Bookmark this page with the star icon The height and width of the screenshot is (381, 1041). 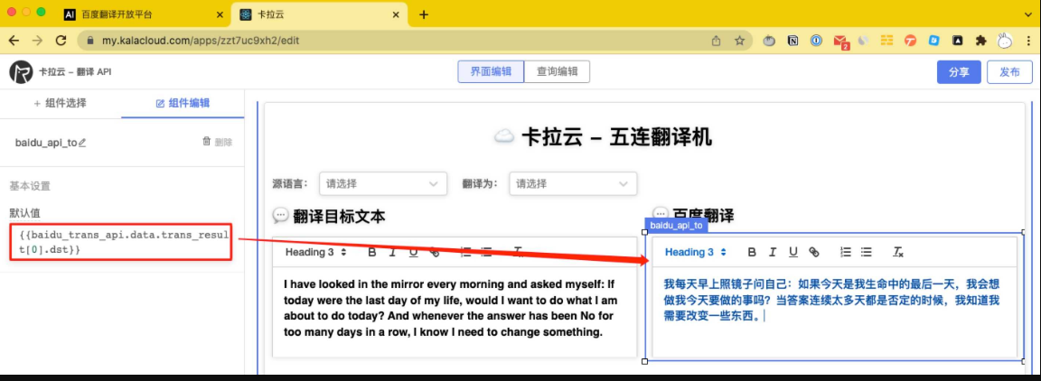point(739,41)
